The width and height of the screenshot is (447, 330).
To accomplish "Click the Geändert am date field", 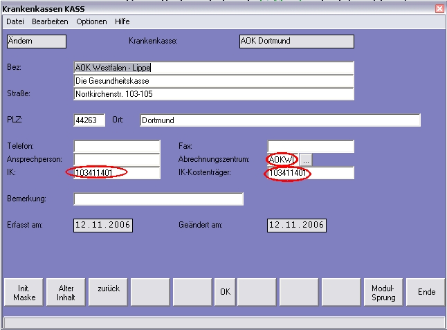I will coord(297,226).
